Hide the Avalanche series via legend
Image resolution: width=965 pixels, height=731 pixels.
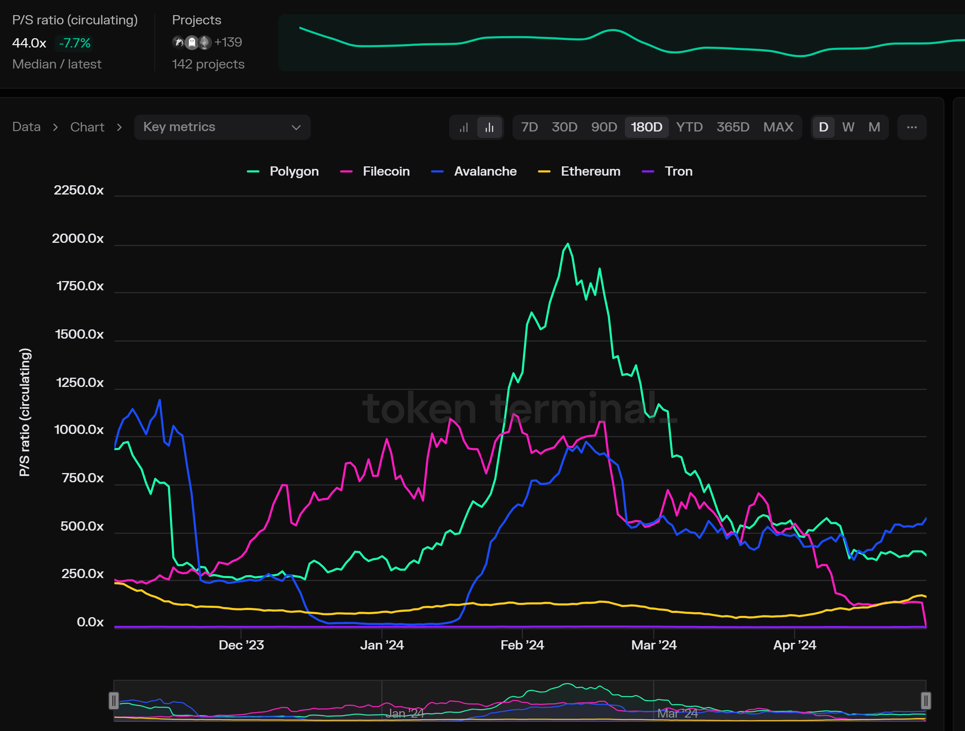485,171
